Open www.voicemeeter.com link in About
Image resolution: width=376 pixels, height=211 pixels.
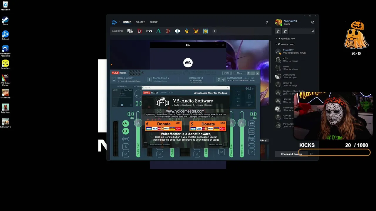pyautogui.click(x=185, y=111)
